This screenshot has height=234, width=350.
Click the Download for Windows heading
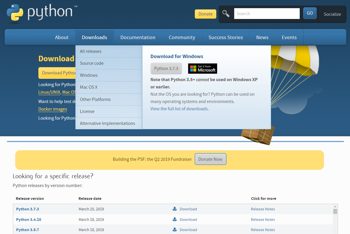[x=177, y=56]
